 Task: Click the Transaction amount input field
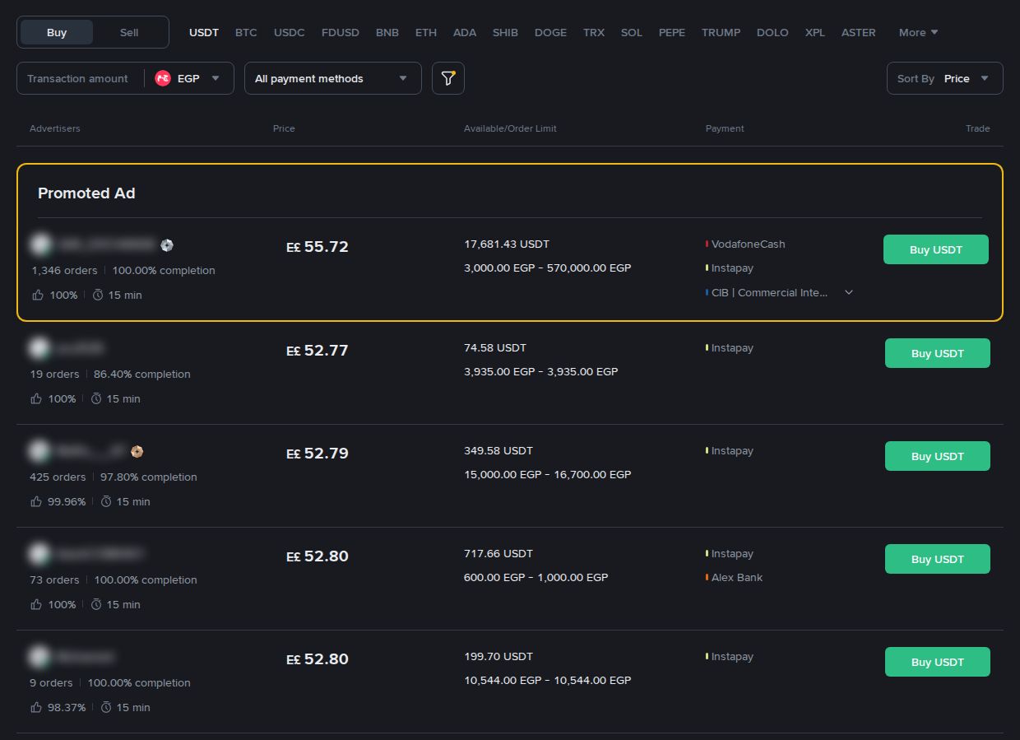tap(78, 78)
